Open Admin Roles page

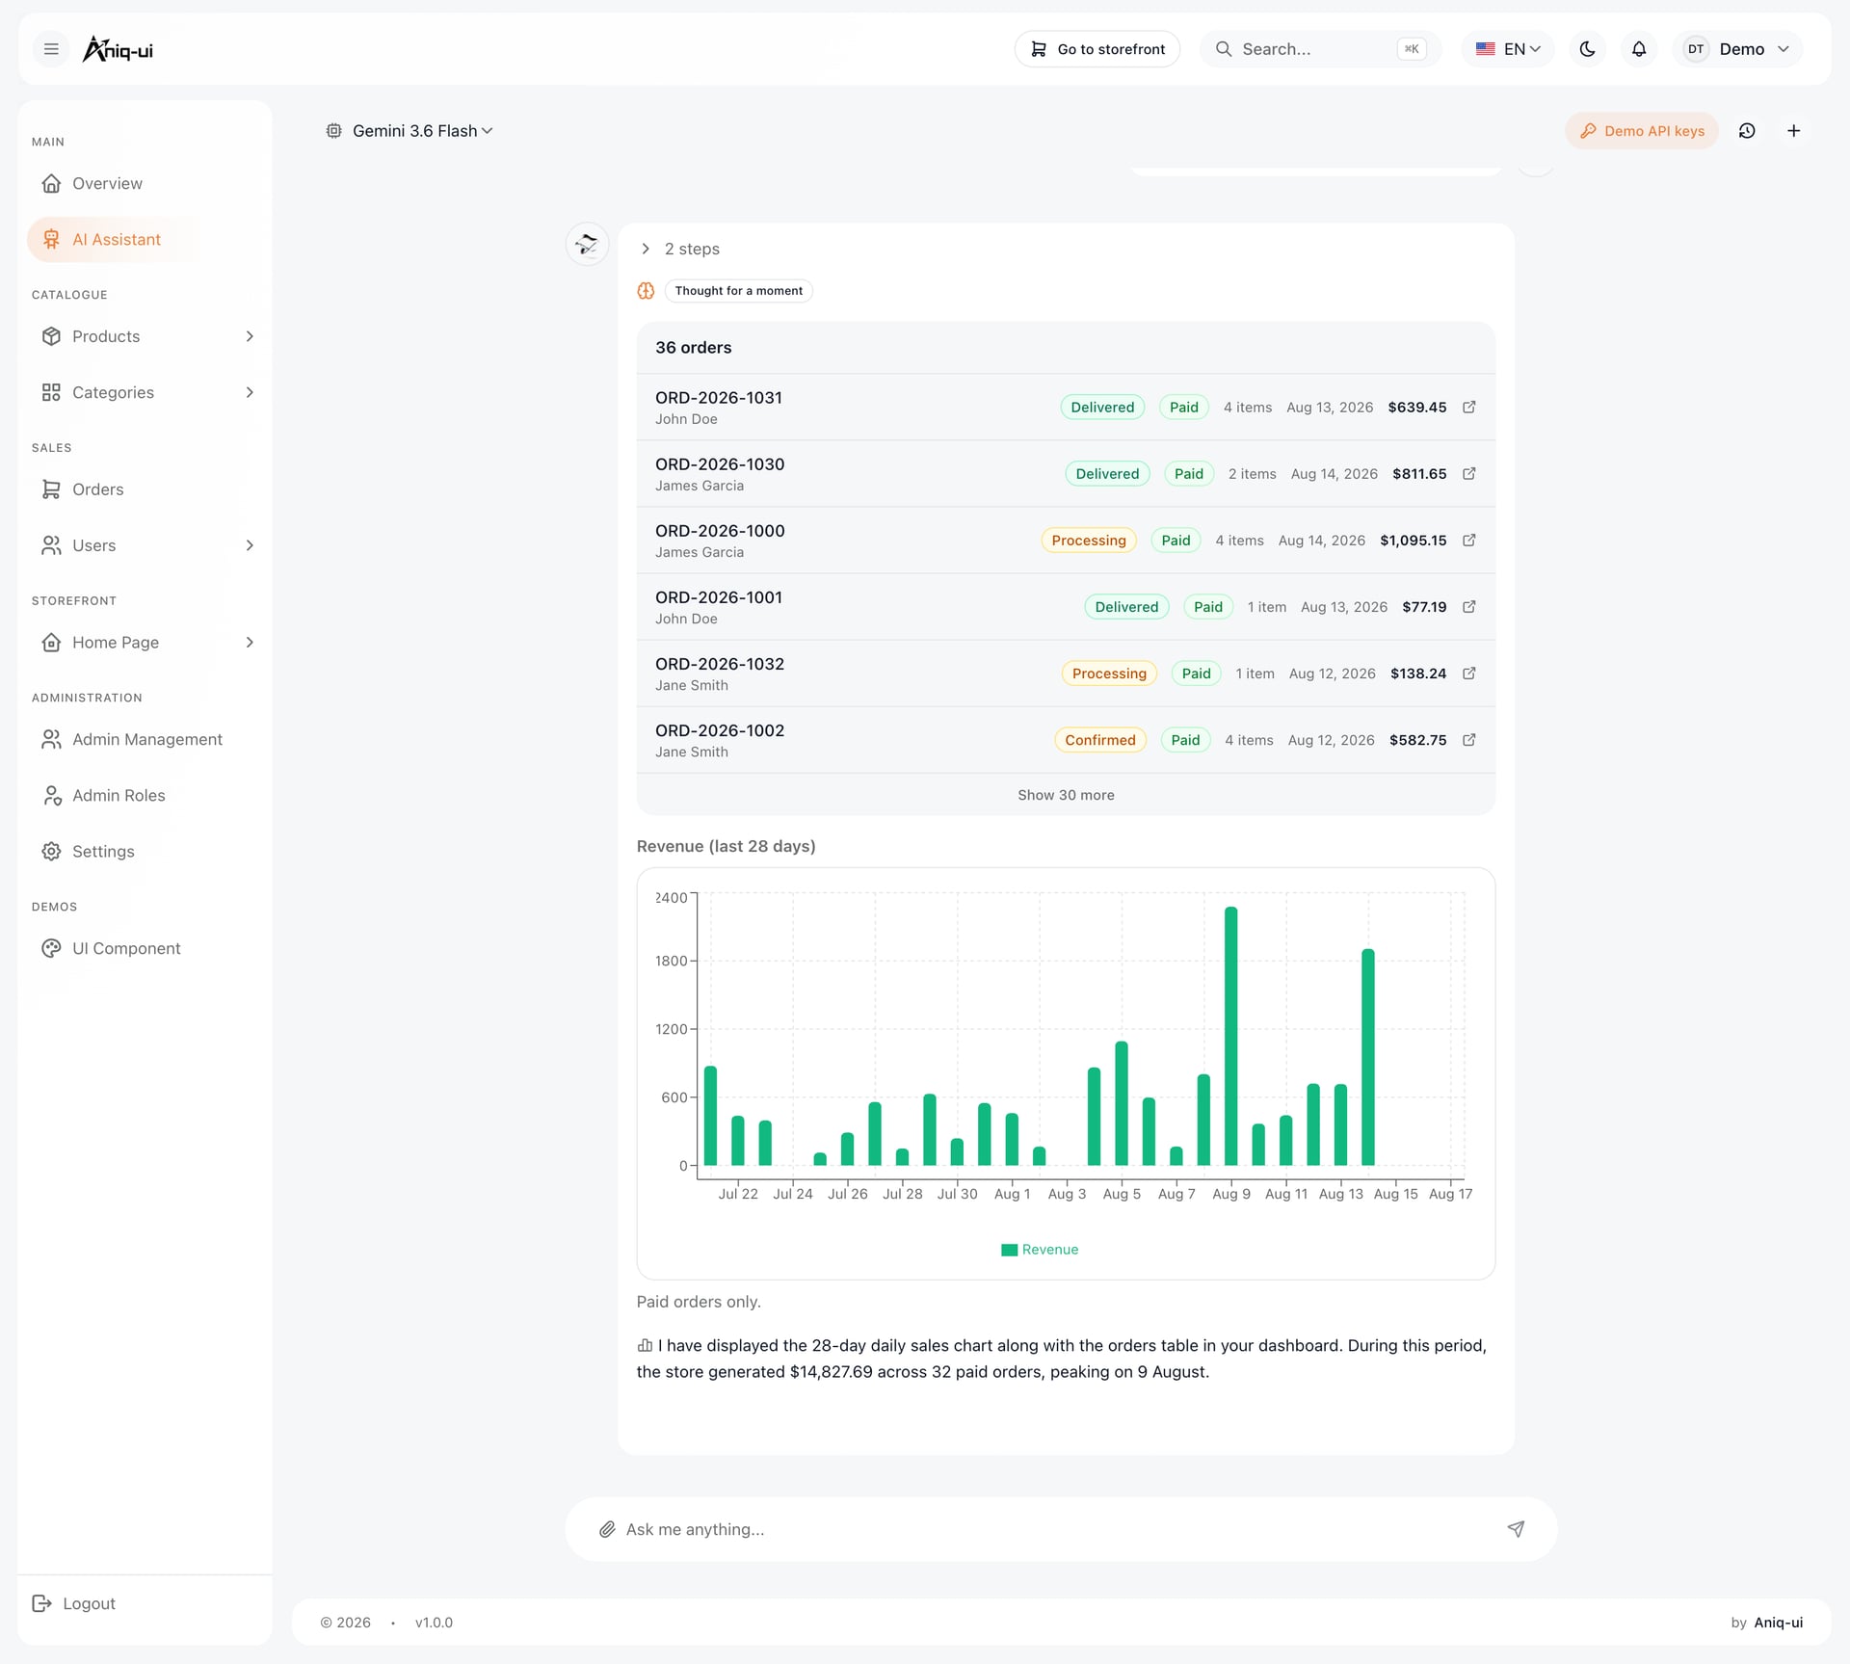coord(145,795)
